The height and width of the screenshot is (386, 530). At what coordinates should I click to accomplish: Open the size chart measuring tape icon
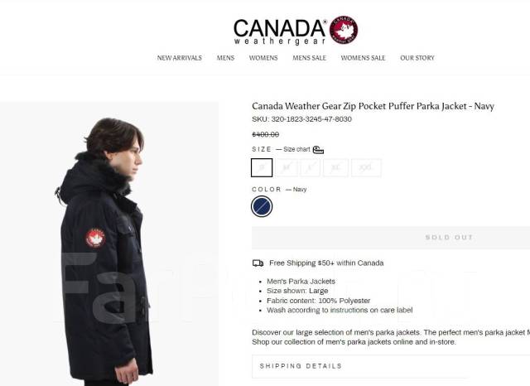(x=318, y=150)
